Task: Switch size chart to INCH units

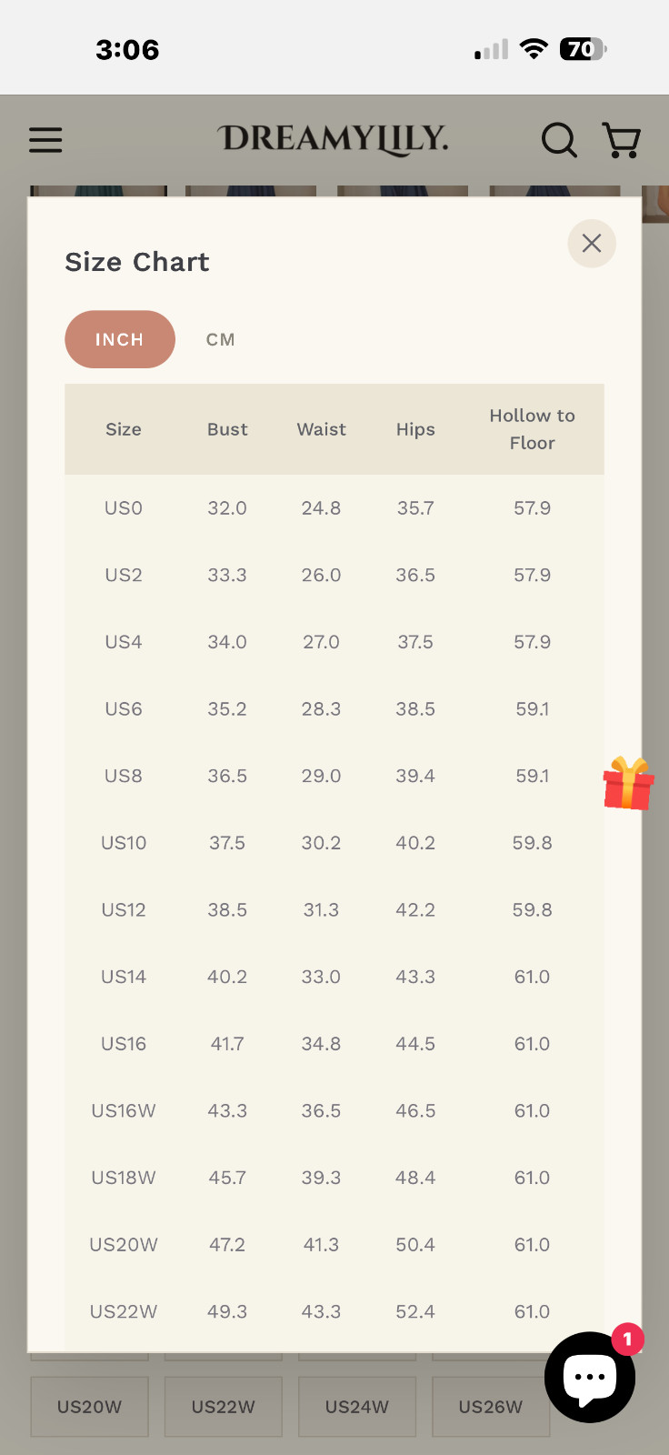Action: click(x=120, y=339)
